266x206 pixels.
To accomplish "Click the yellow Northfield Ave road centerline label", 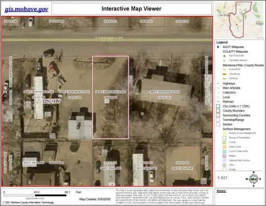I will coord(109,39).
